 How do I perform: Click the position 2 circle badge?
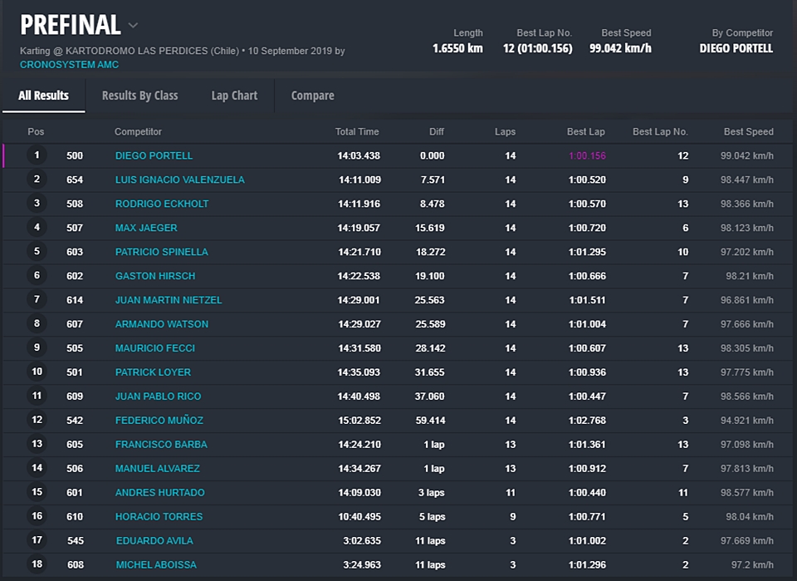tap(37, 180)
